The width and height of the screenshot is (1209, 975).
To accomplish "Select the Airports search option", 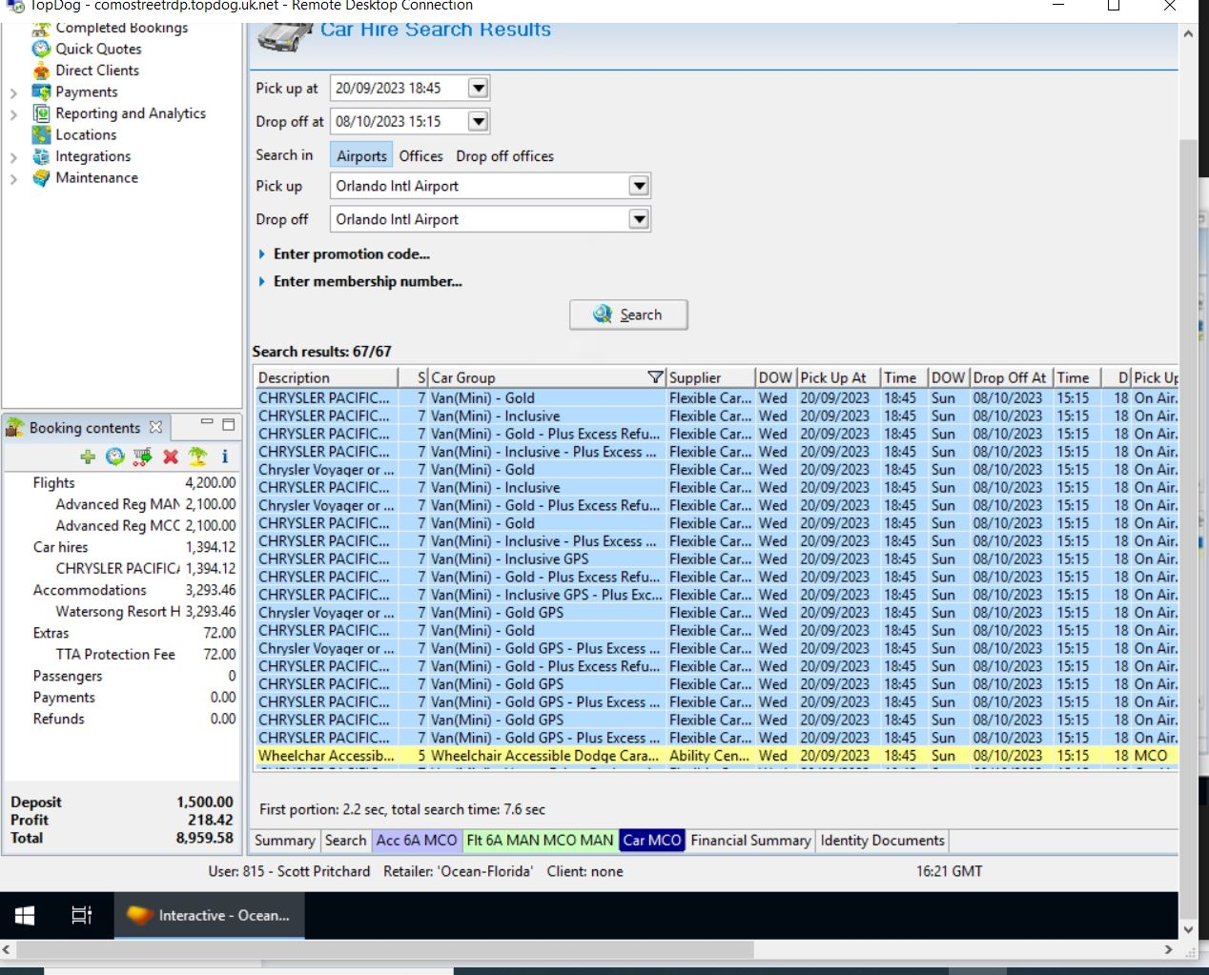I will coord(361,155).
